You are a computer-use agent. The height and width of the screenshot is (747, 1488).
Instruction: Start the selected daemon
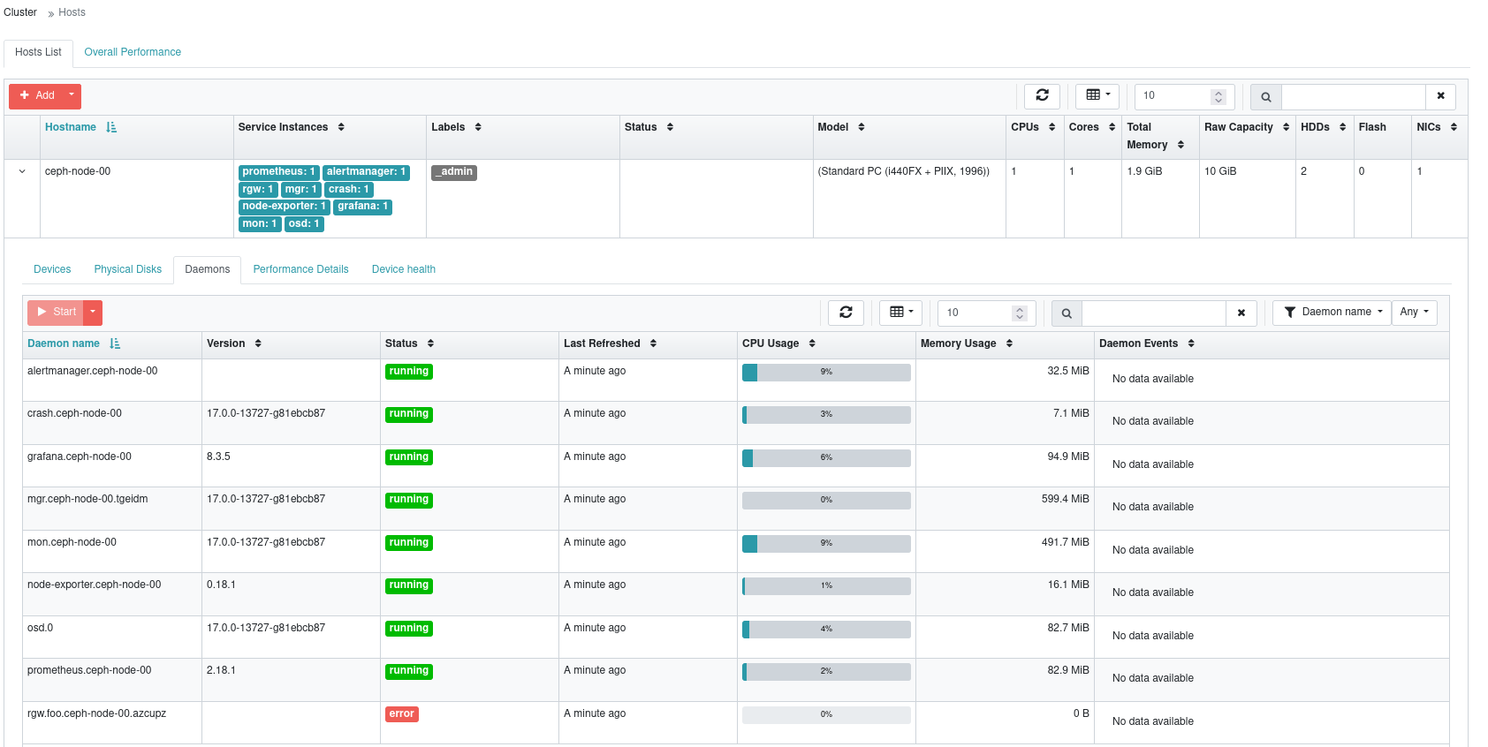tap(56, 313)
